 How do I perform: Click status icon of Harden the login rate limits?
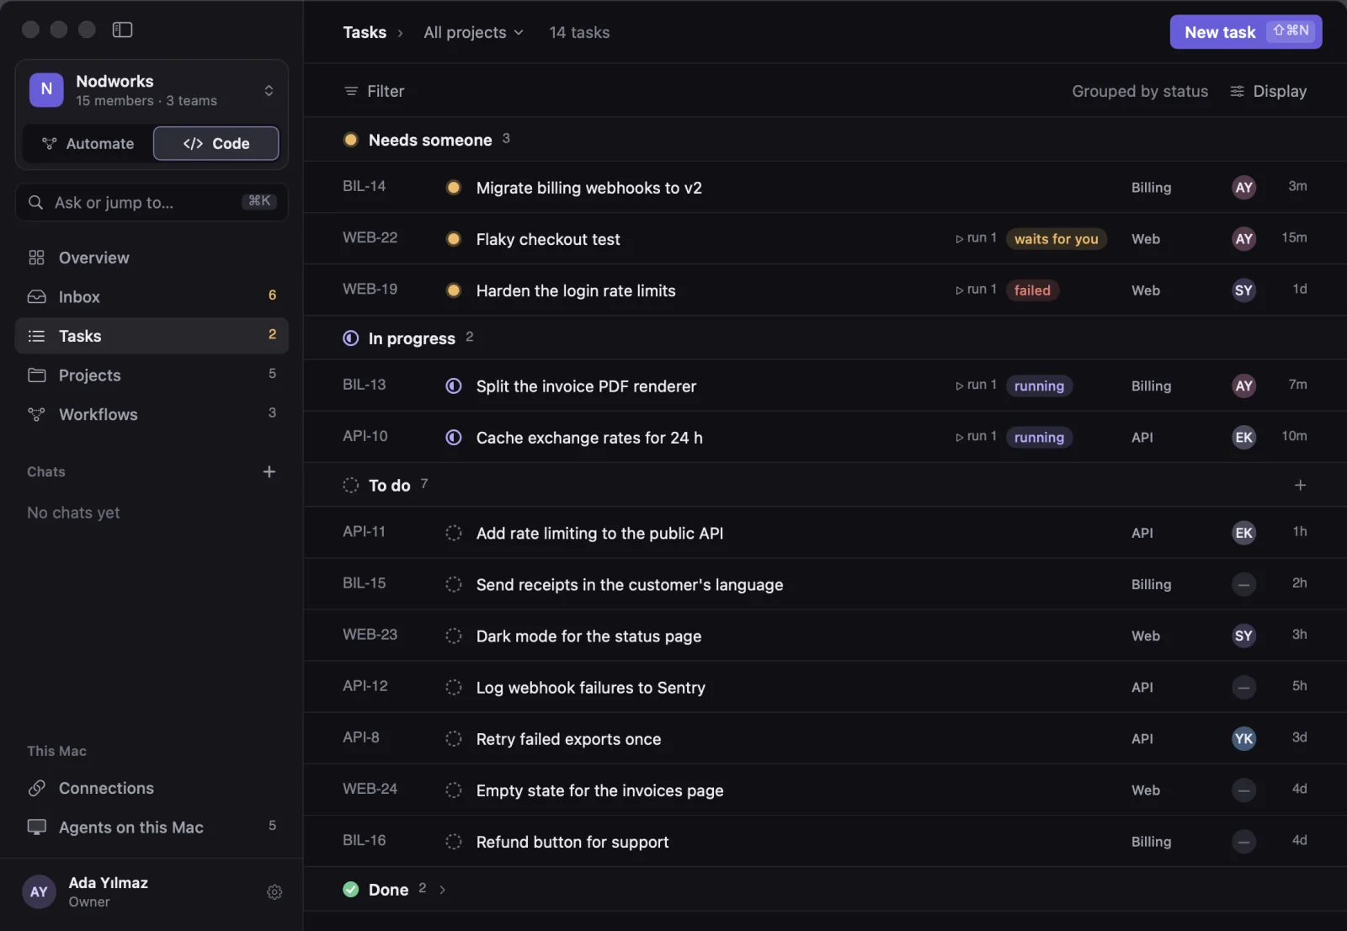tap(453, 290)
